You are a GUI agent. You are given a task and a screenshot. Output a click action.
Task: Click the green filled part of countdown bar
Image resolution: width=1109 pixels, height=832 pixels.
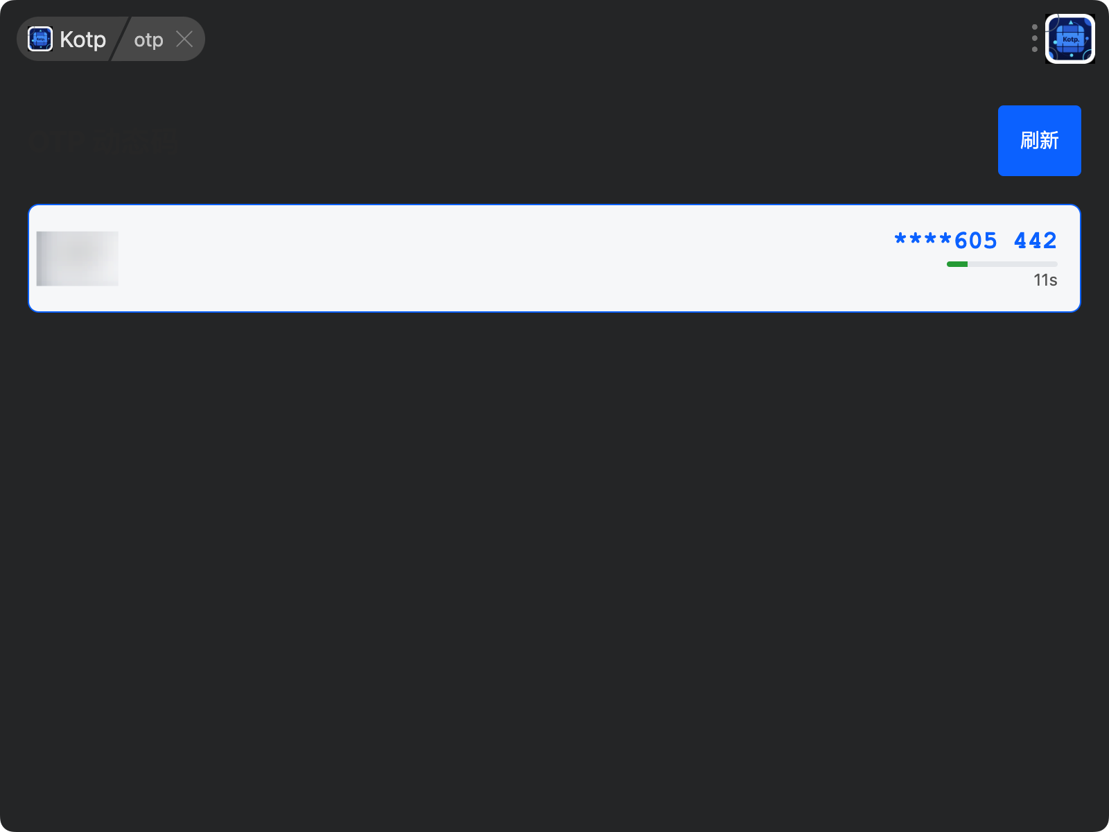tap(957, 264)
